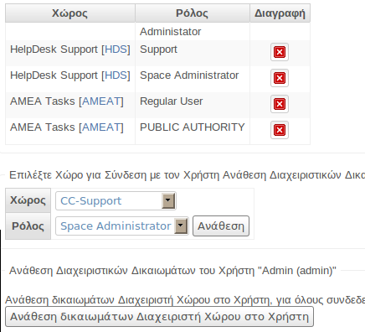Click the PUBLIC AUTHORITY role text
The image size is (365, 332).
tap(193, 127)
